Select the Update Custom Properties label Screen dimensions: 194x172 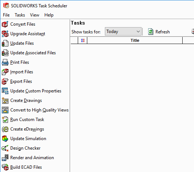(x=36, y=91)
